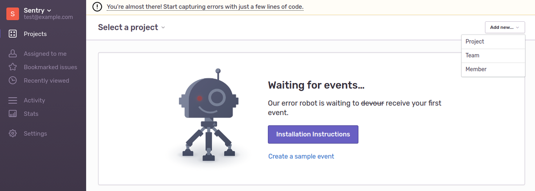The image size is (535, 191).
Task: Click the Projects grid icon in sidebar
Action: pyautogui.click(x=13, y=34)
